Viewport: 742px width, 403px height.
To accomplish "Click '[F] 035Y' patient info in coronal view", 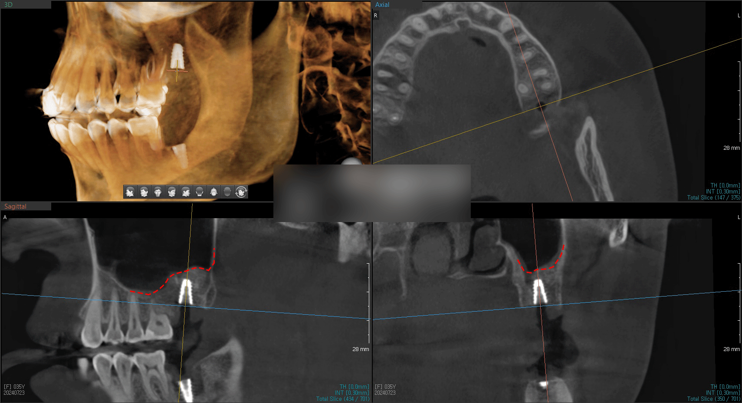I will point(385,387).
